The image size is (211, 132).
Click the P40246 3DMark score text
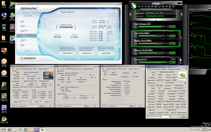(x=66, y=27)
